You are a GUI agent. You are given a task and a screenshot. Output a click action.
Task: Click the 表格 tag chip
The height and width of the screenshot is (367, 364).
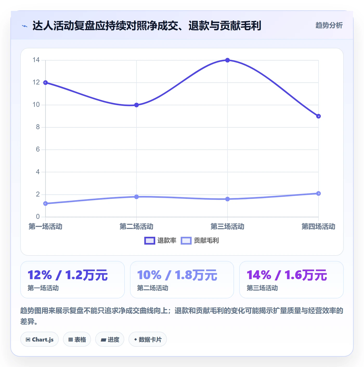tap(77, 339)
